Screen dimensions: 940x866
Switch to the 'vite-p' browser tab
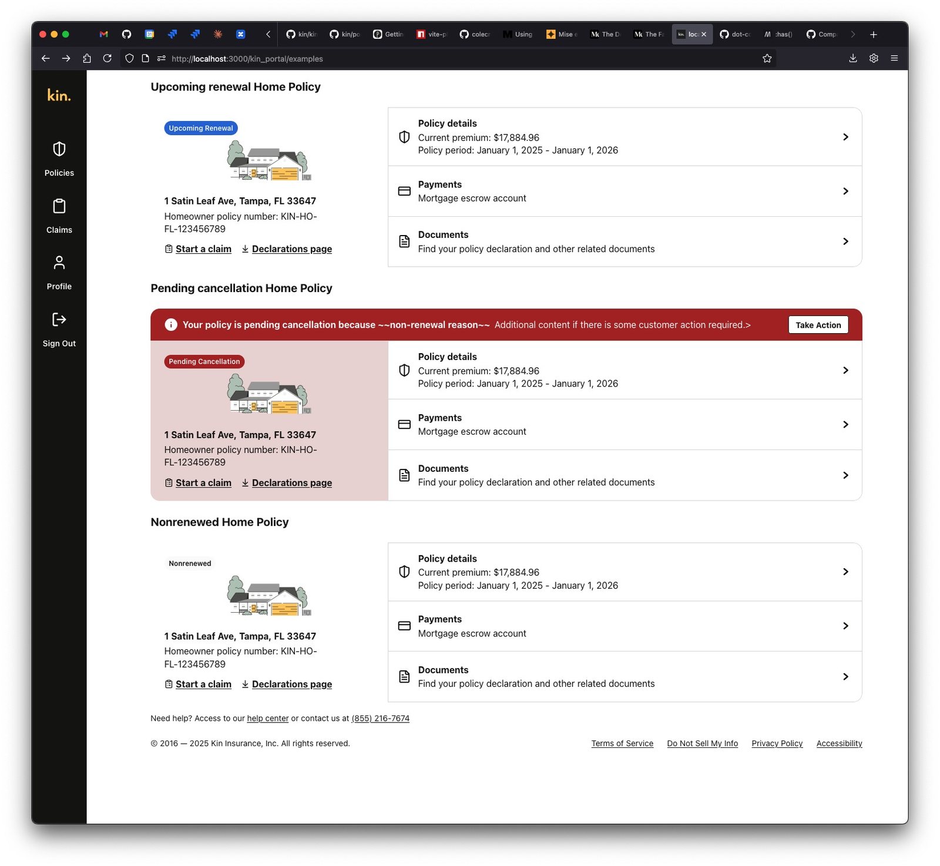(x=431, y=34)
